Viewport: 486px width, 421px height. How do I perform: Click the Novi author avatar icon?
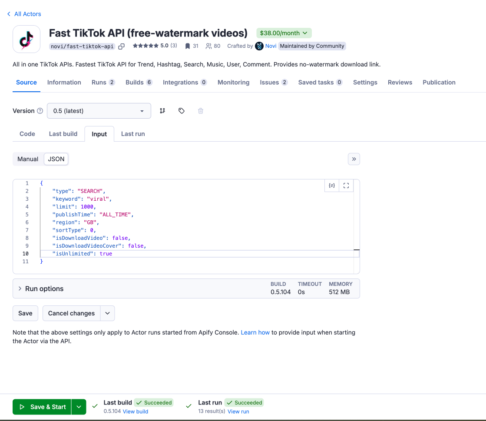tap(259, 46)
